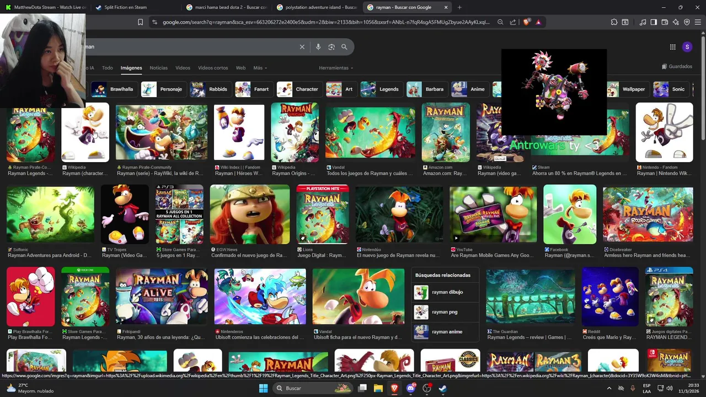The image size is (706, 397).
Task: Search by image with the Lens icon
Action: click(x=331, y=47)
